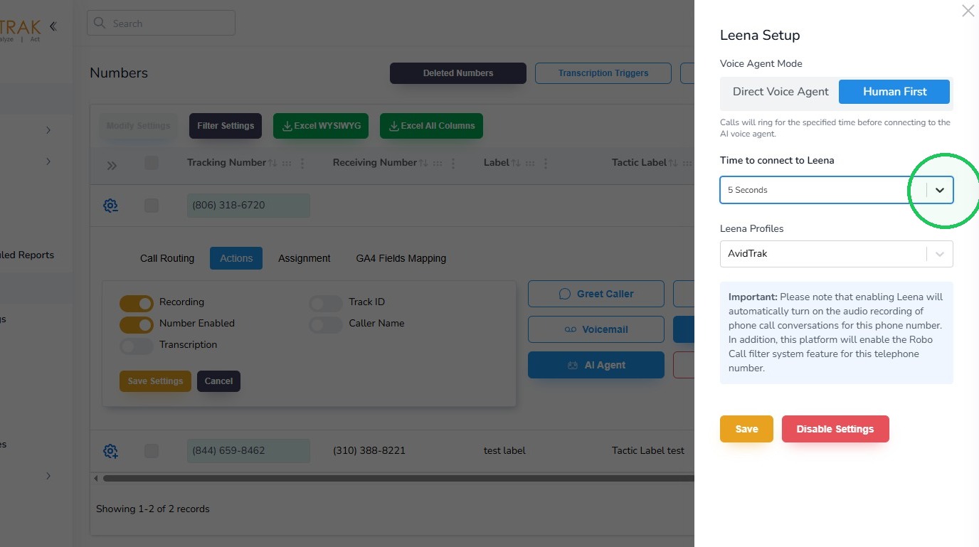Click the Greet Caller button
The width and height of the screenshot is (979, 547).
tap(596, 294)
